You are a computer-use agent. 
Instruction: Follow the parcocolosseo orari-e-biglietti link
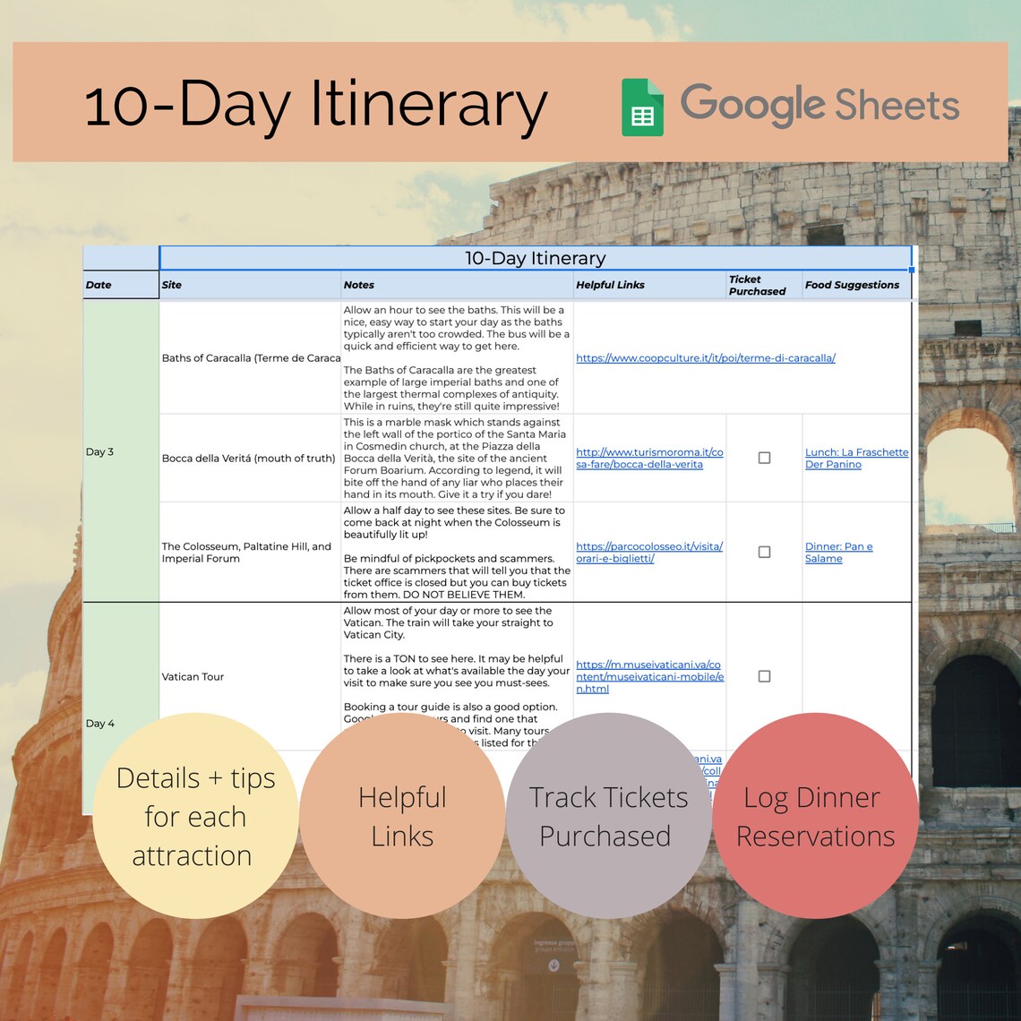point(649,553)
